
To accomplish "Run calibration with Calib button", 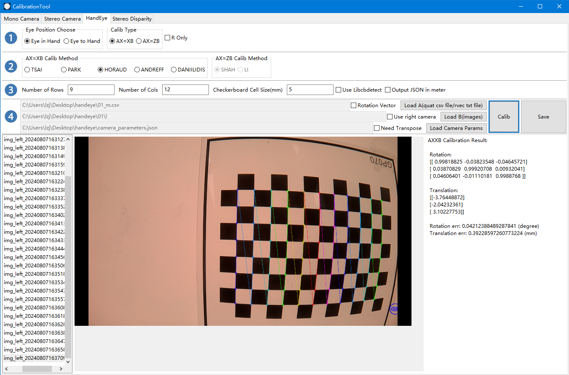I will (x=504, y=117).
